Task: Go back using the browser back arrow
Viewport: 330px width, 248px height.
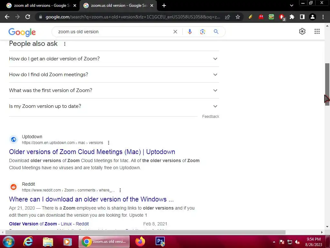Action: tap(7, 17)
